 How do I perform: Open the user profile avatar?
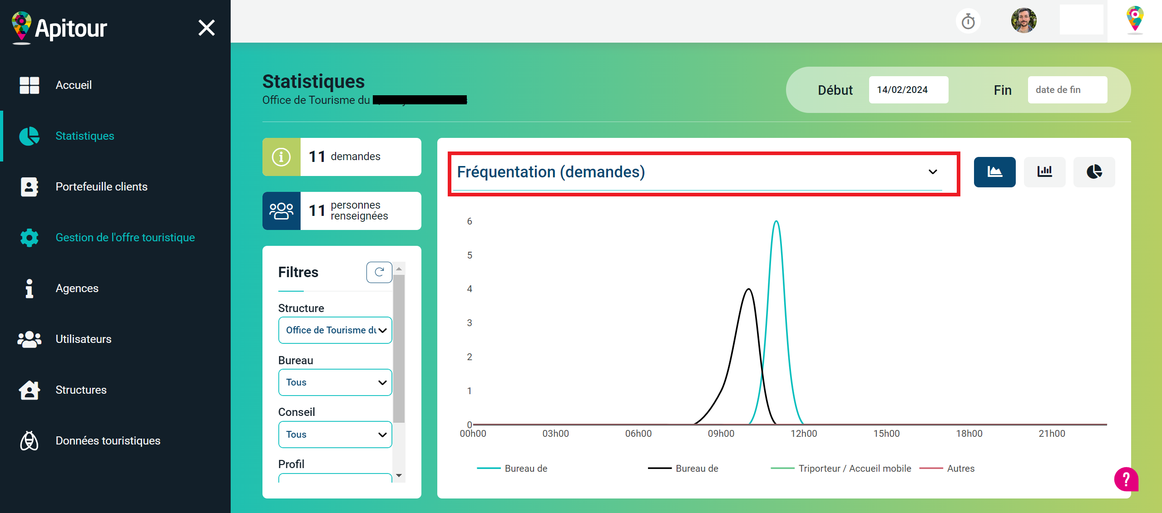[x=1024, y=20]
